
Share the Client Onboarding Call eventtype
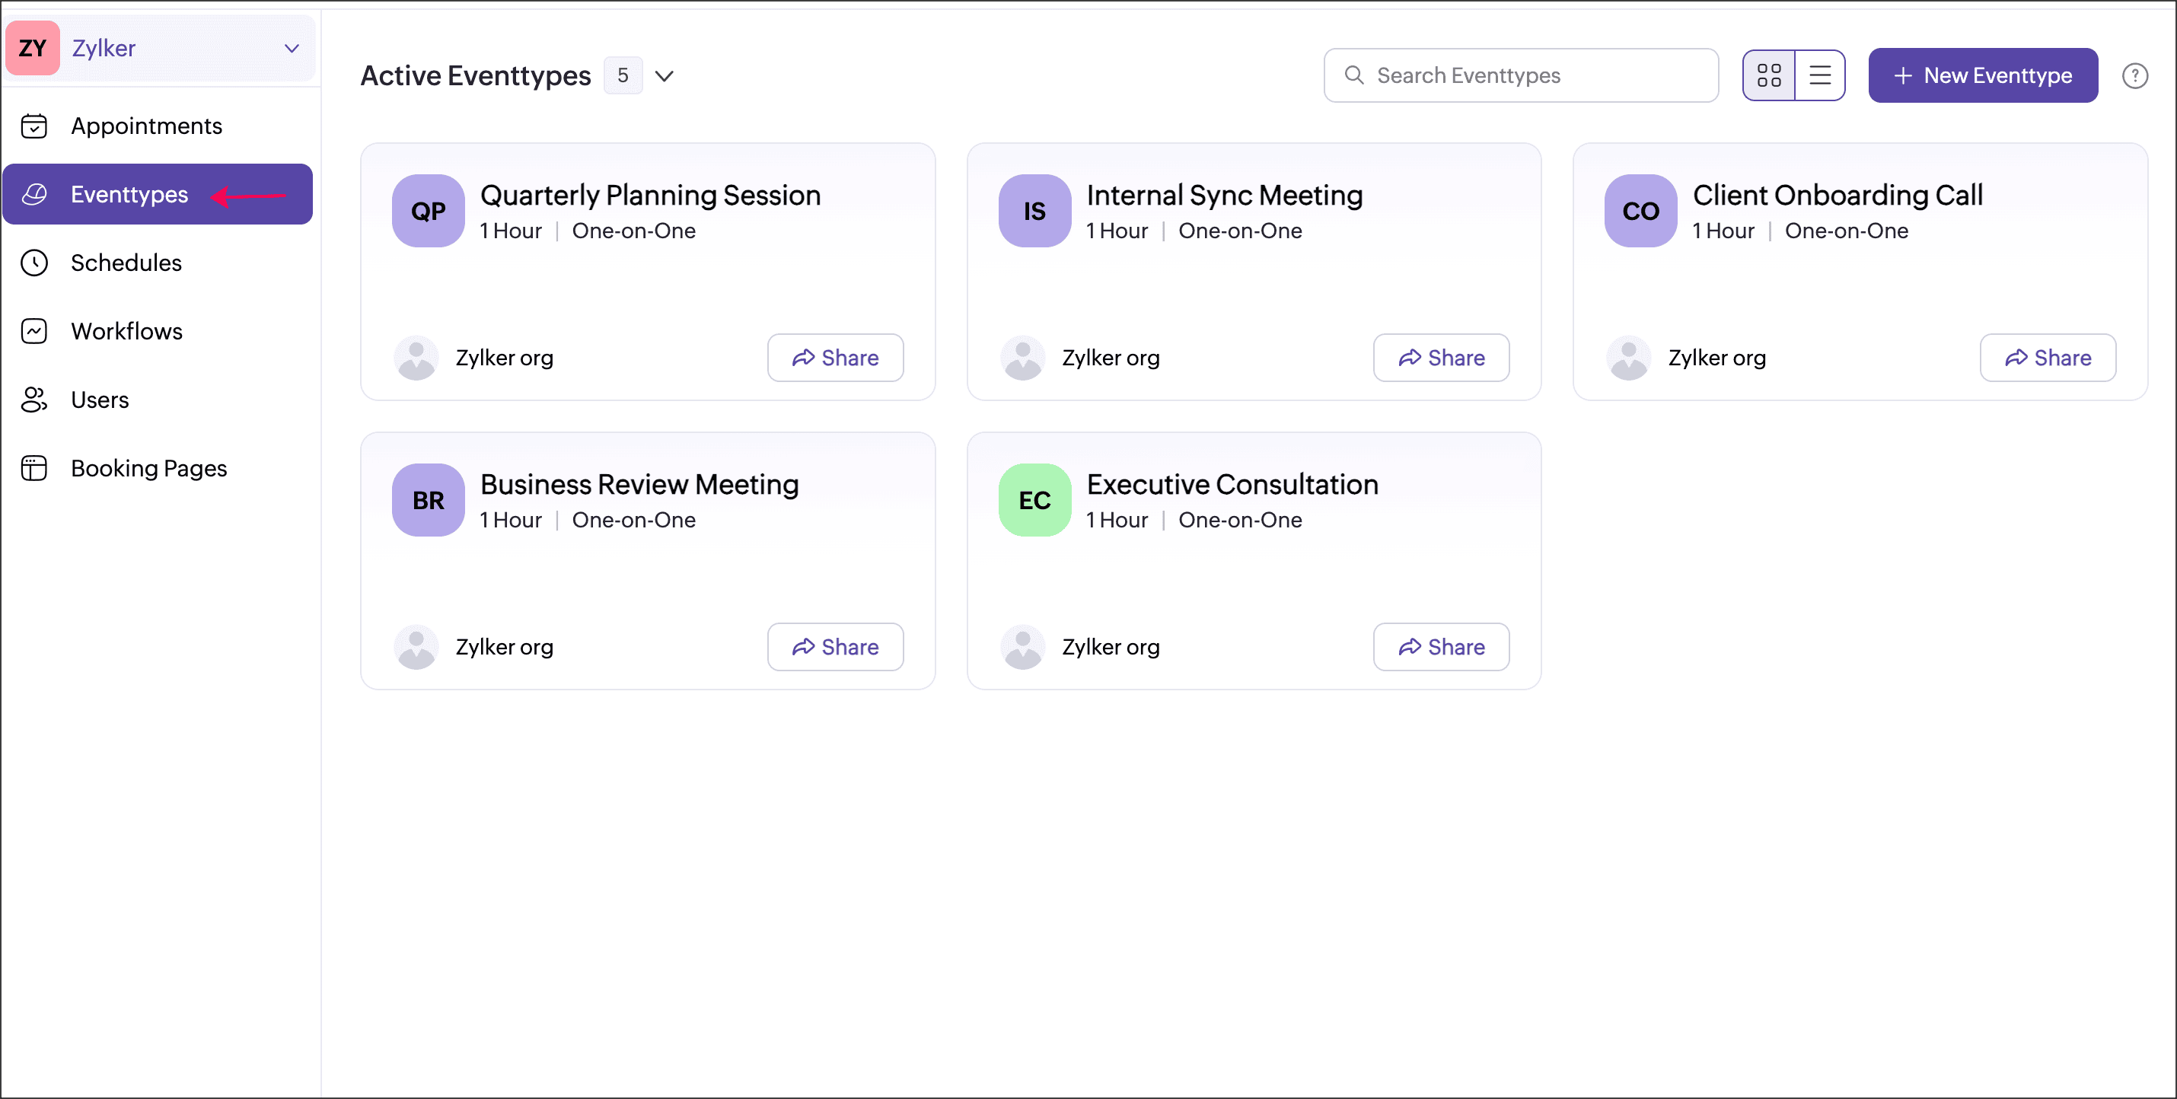tap(2047, 358)
